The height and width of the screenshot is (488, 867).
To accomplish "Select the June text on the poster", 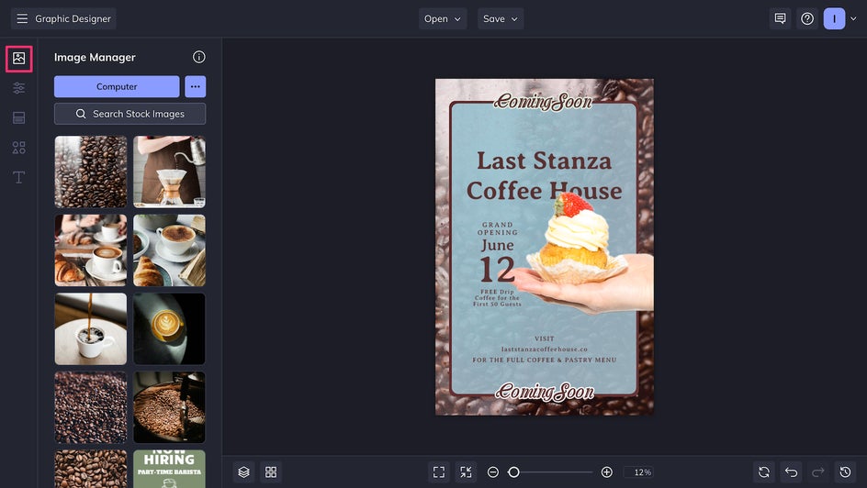I will click(x=497, y=245).
